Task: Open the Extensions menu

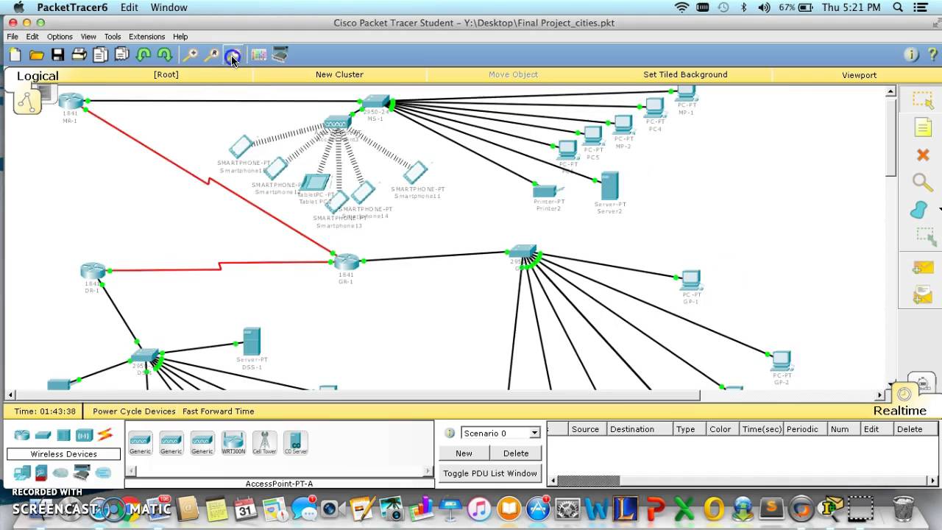Action: pyautogui.click(x=146, y=36)
